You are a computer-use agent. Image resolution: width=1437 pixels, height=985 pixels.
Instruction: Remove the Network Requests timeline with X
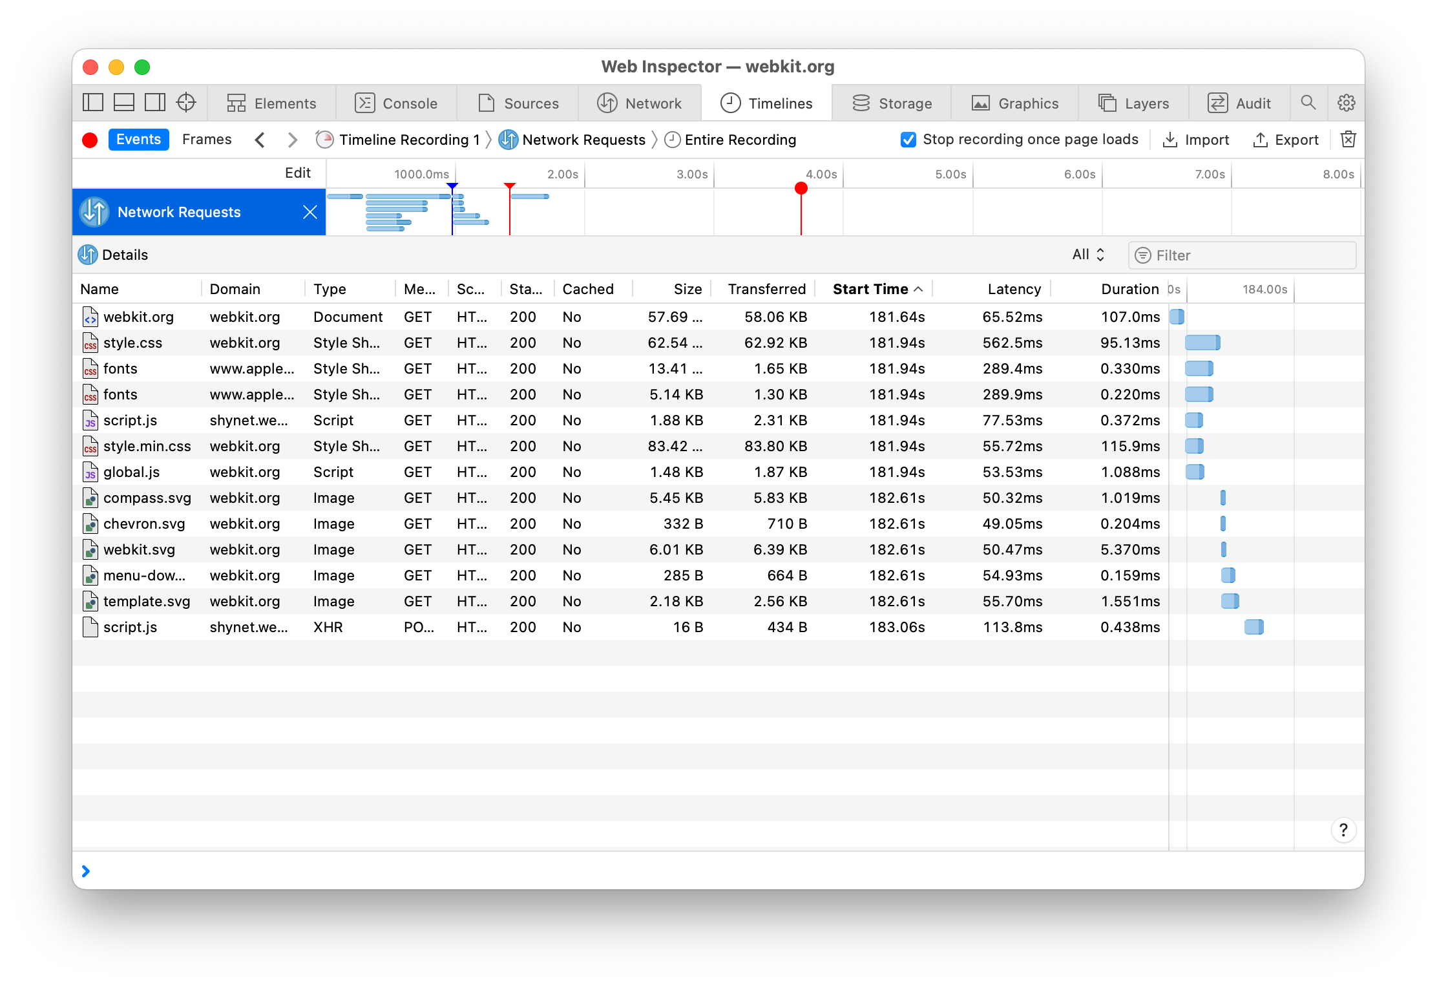pos(310,212)
